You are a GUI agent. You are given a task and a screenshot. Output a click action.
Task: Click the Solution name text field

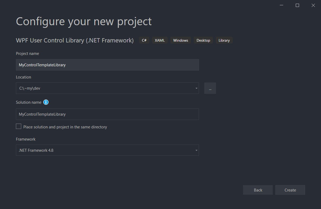107,114
